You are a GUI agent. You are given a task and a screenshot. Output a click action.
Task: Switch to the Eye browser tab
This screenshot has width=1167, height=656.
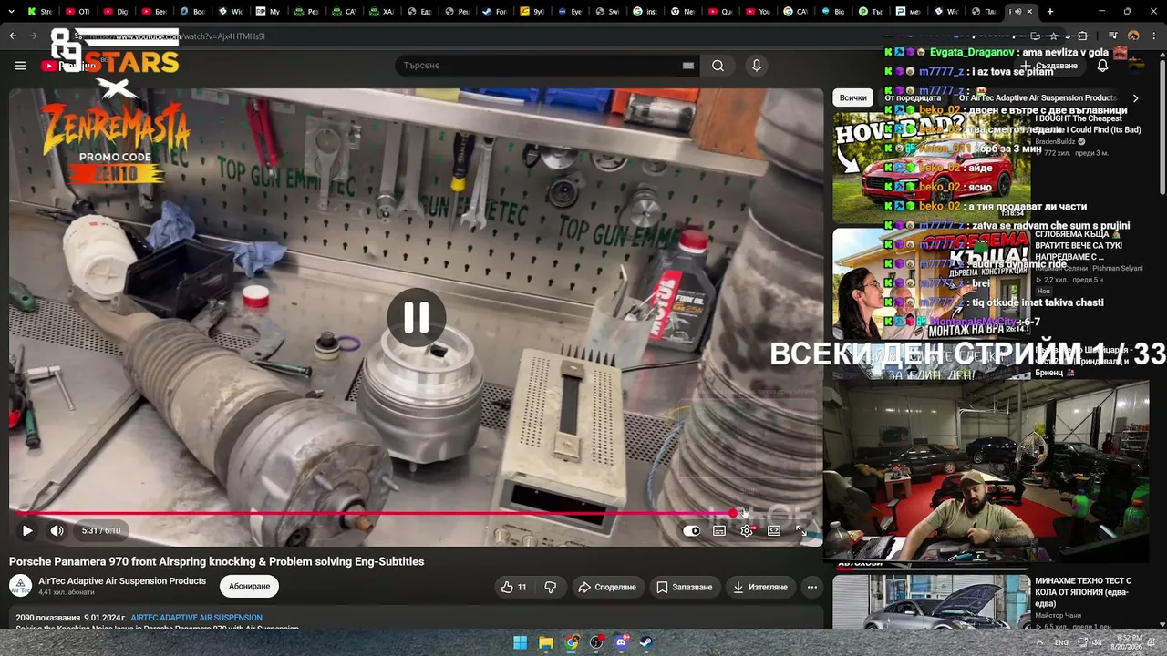coord(568,12)
